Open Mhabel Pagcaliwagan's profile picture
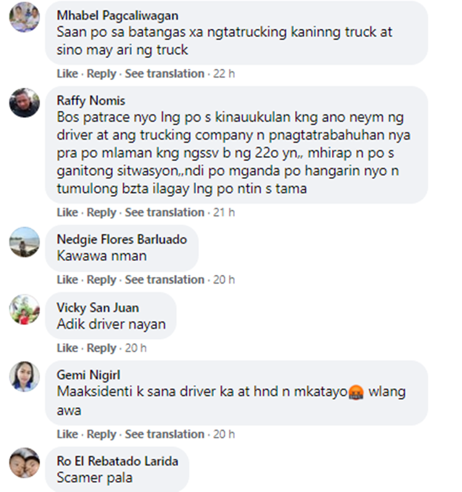Viewport: 462px width, 492px height. tap(25, 17)
